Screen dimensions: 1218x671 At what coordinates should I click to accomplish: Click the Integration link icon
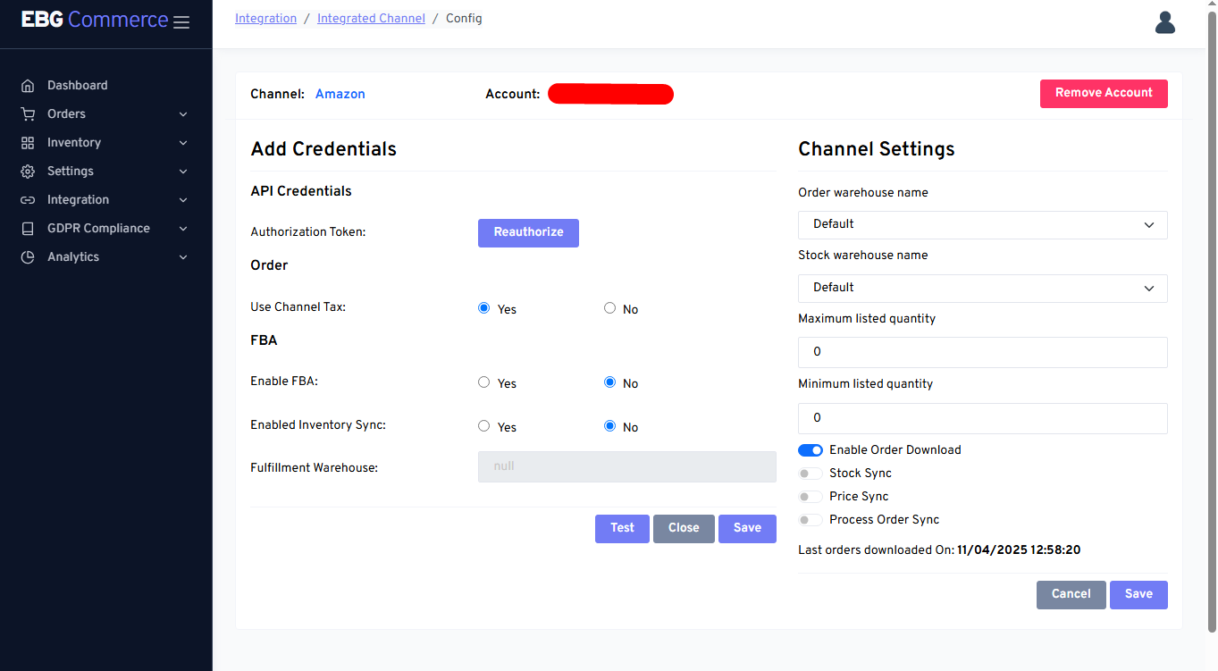28,200
